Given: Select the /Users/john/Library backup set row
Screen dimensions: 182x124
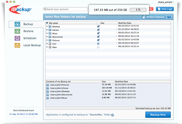Looking at the screenshot, I should point(108,88).
